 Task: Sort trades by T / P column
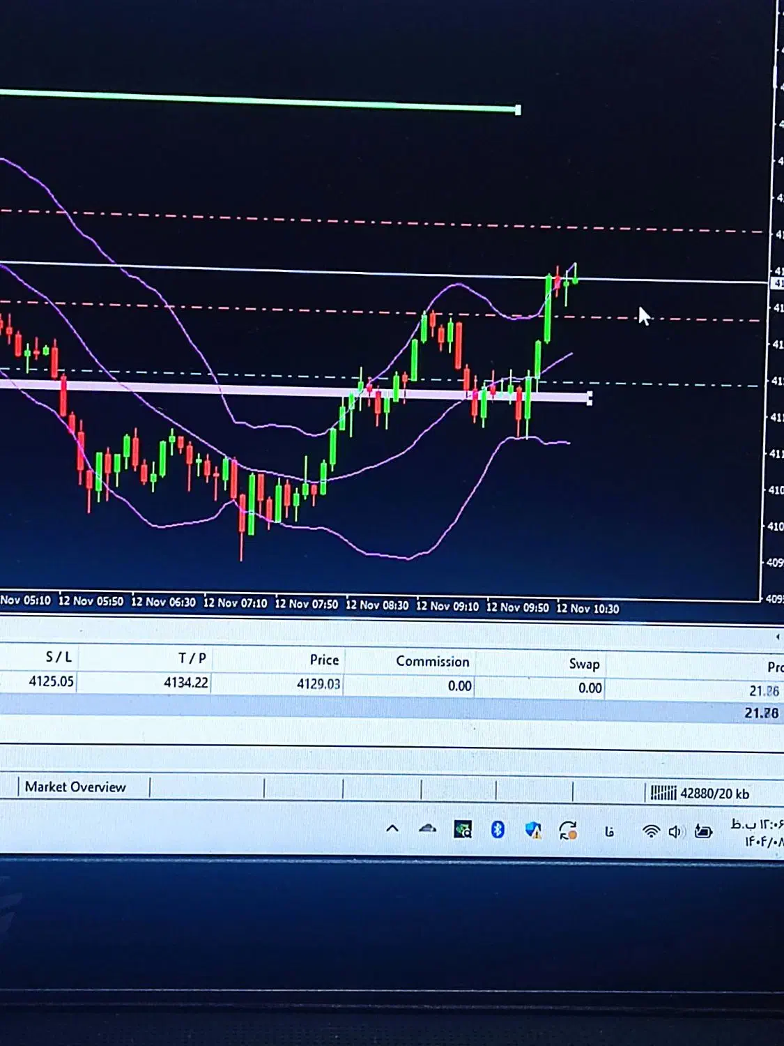[x=192, y=658]
